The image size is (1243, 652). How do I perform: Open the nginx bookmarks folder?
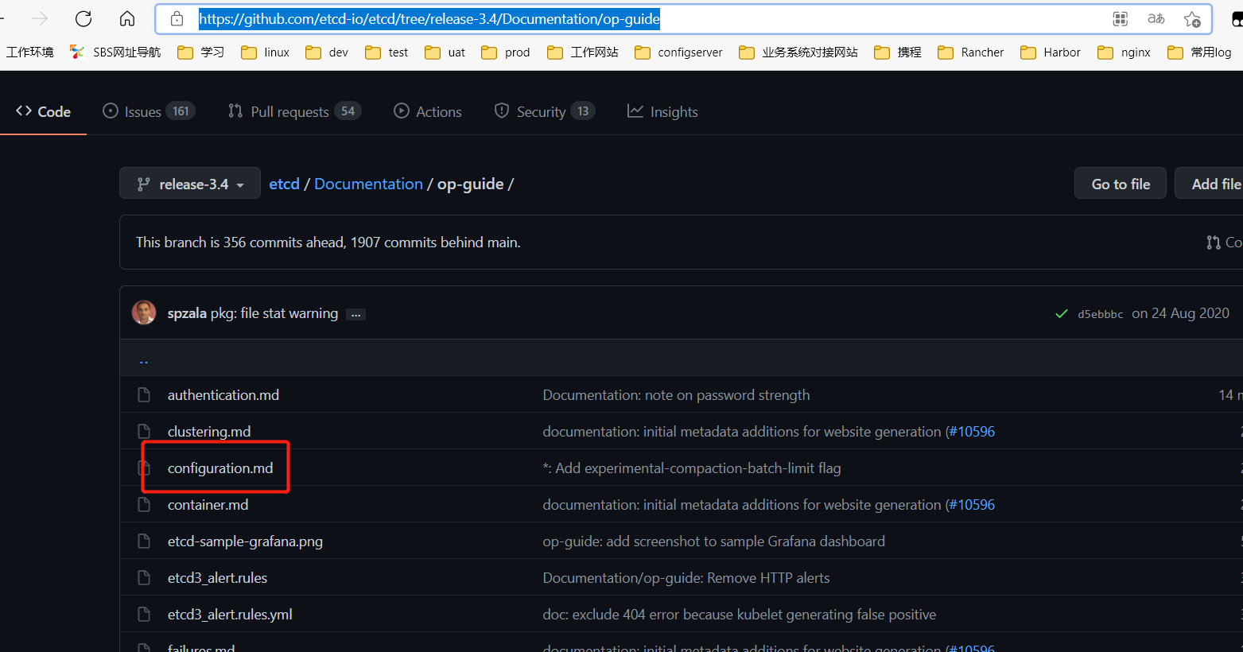point(1125,52)
